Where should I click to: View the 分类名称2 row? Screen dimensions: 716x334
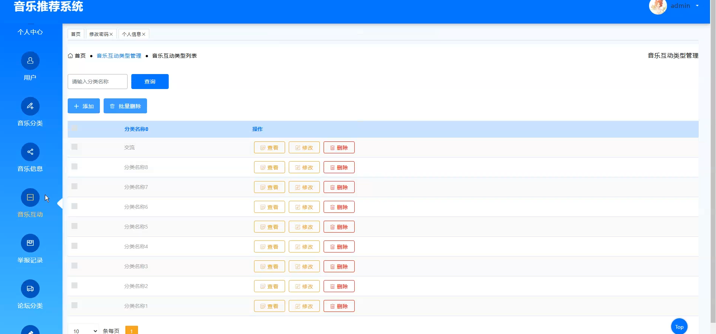(269, 286)
